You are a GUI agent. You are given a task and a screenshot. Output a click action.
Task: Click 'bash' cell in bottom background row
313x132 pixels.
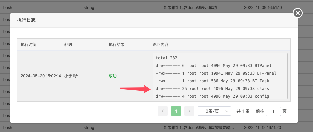(8, 127)
